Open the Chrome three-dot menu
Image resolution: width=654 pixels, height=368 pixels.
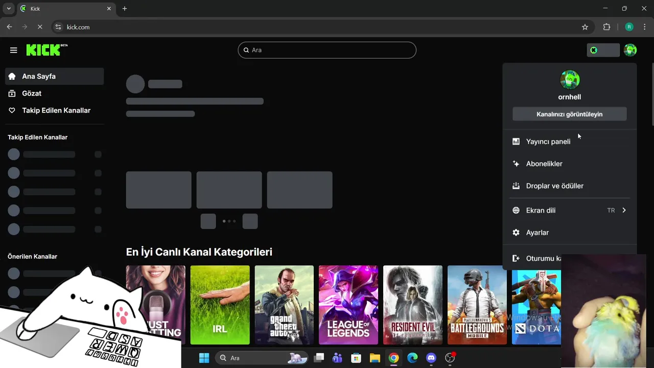coord(644,27)
